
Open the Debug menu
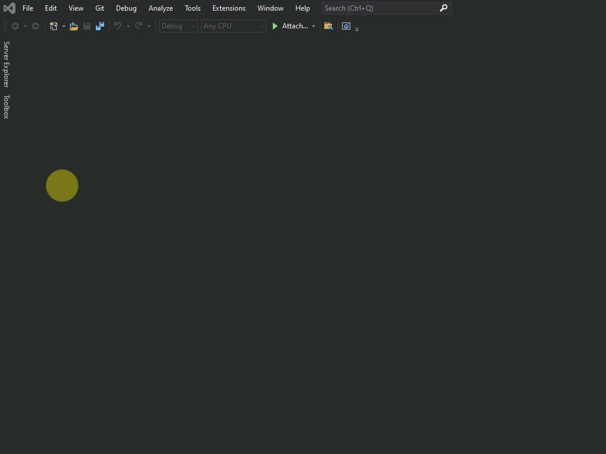[126, 8]
